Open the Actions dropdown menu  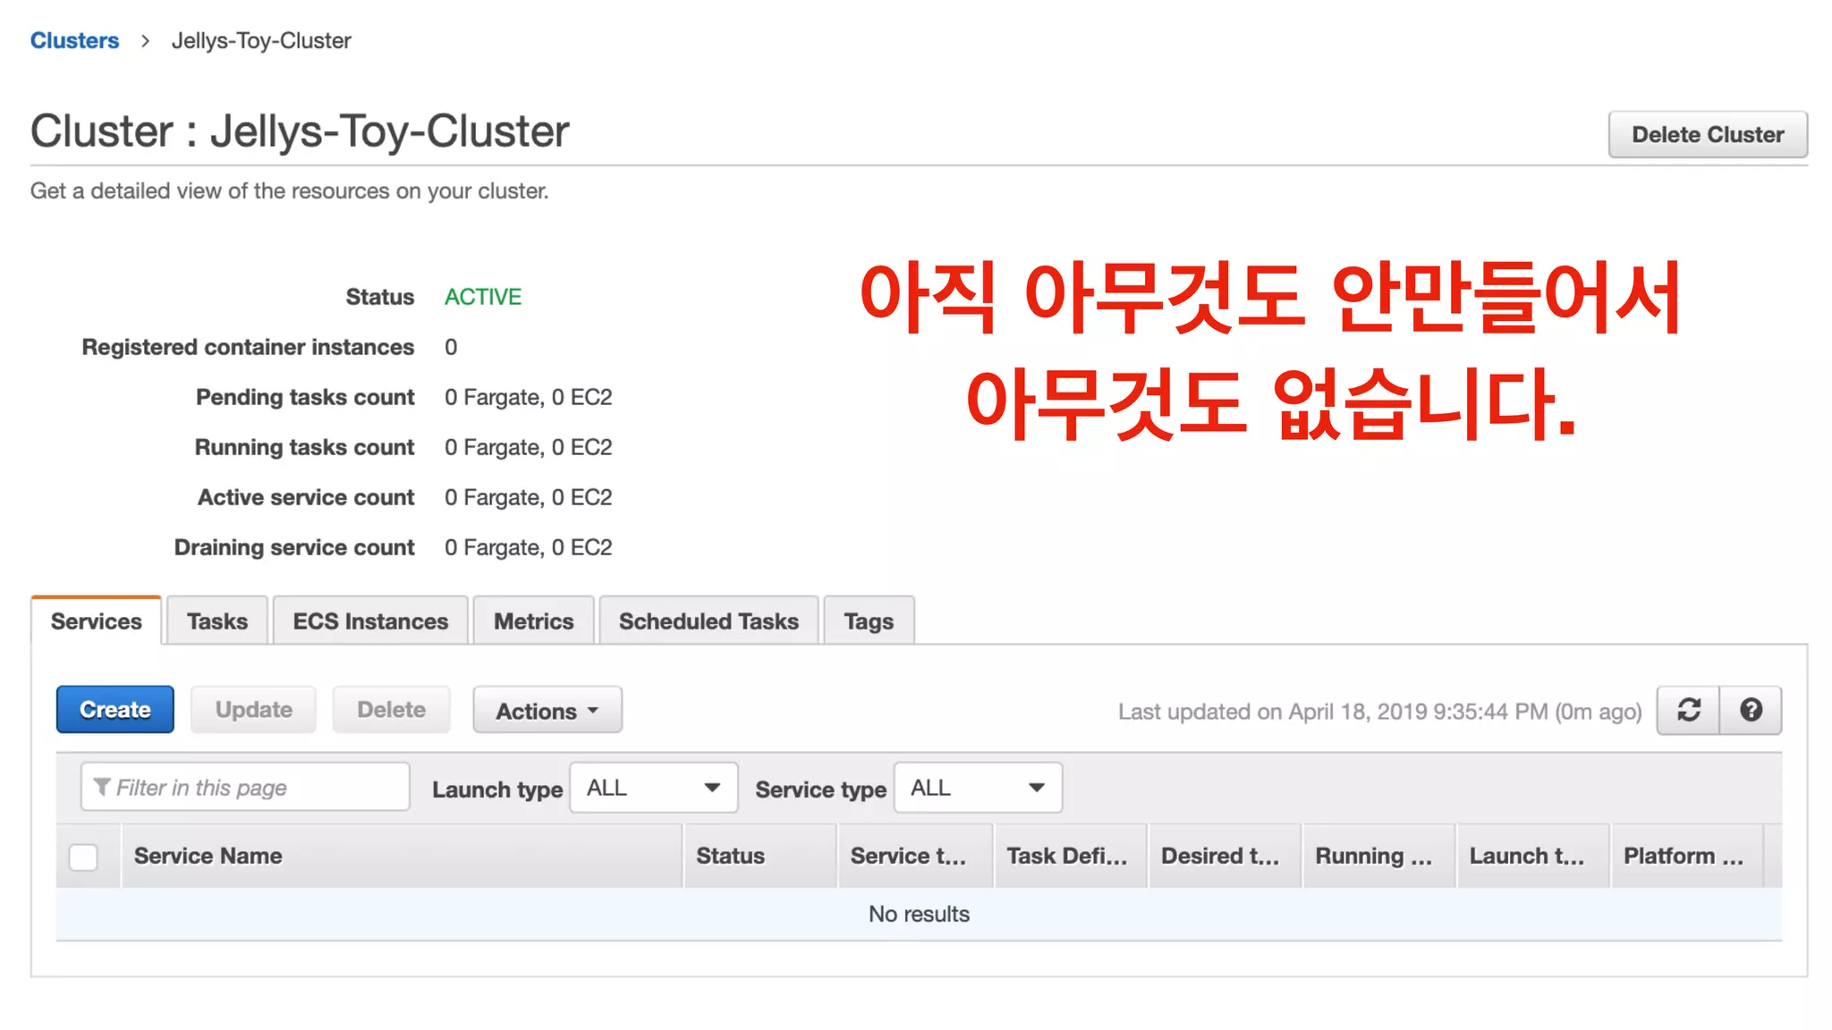[547, 711]
